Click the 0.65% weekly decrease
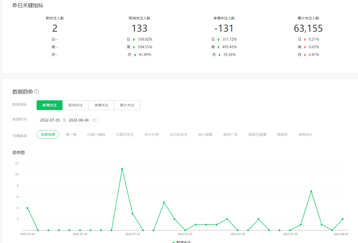The width and height of the screenshot is (358, 243). pyautogui.click(x=314, y=47)
